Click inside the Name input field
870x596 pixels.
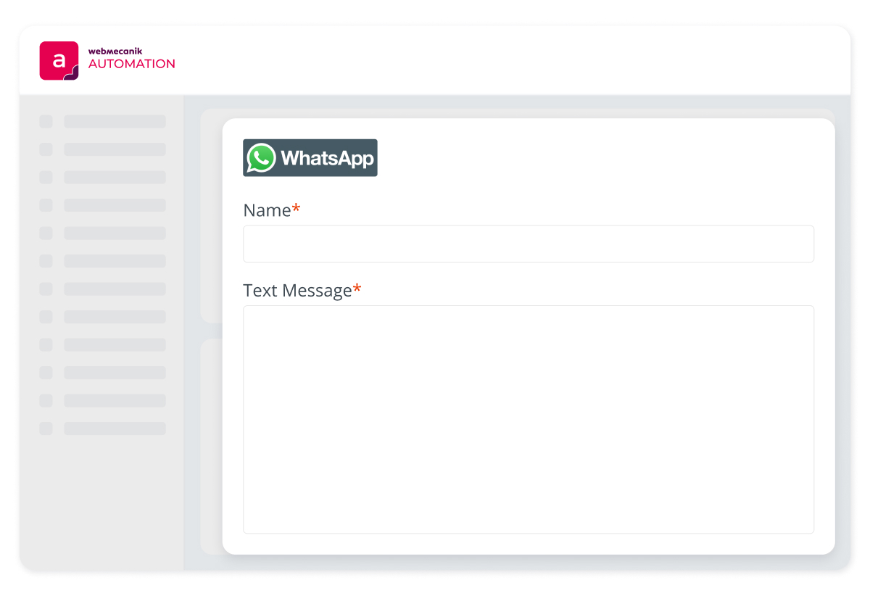(528, 244)
